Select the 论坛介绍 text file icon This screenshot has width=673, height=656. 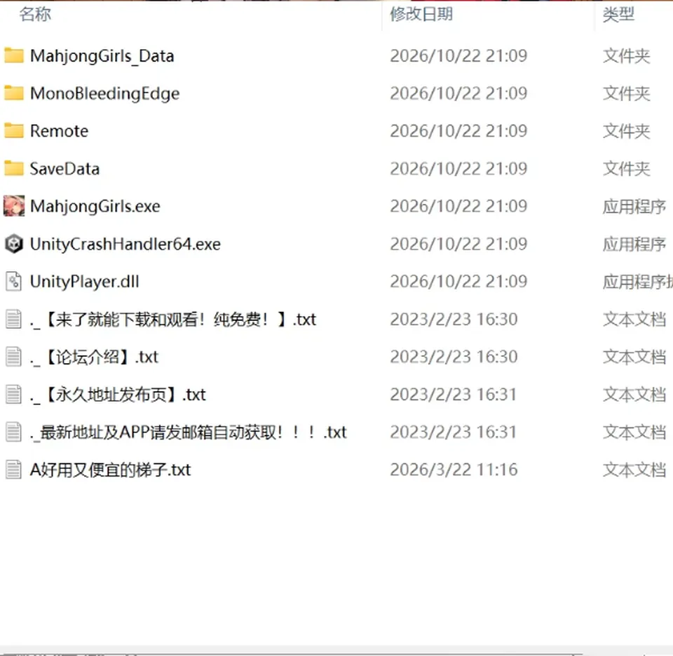pos(14,357)
